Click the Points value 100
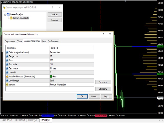 (x=52, y=60)
